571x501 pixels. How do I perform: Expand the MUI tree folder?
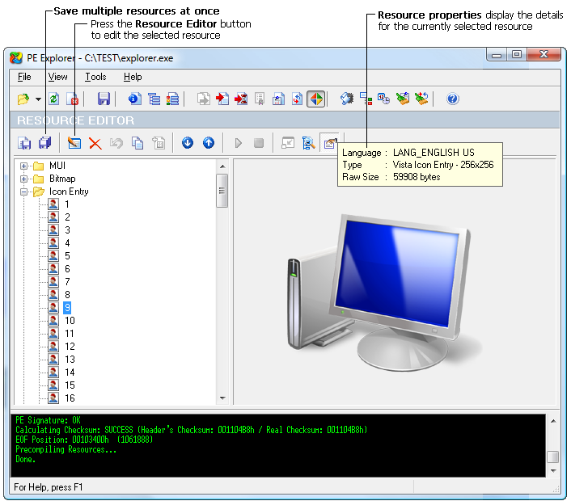24,166
